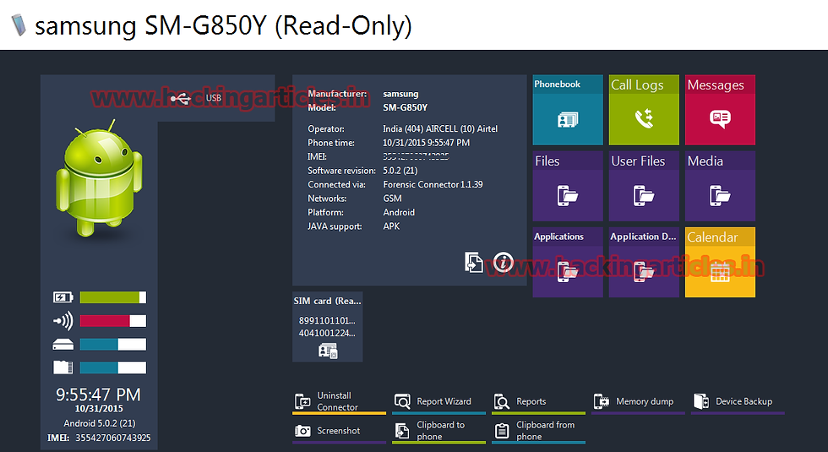Click Phone time 10/31/2015 9:55:47 PM
This screenshot has height=452, width=828.
(426, 143)
